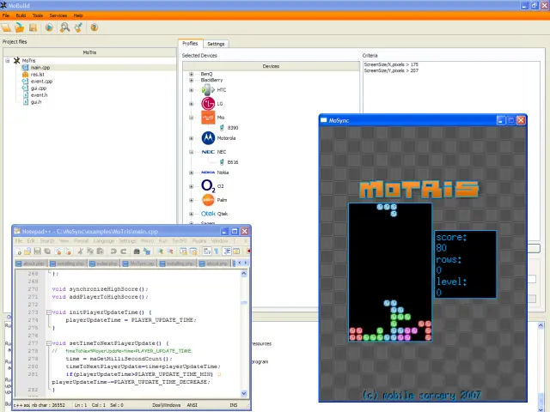Click the LG logo in the device list

(x=207, y=103)
